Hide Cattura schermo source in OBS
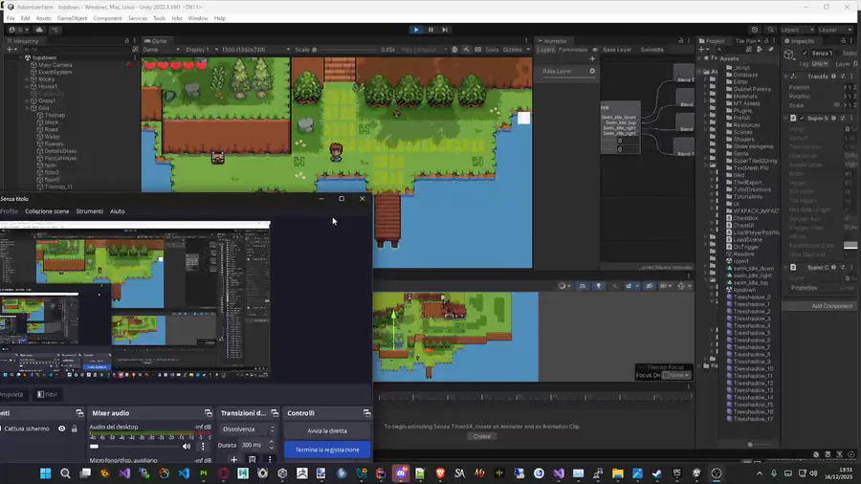The width and height of the screenshot is (861, 484). click(61, 429)
